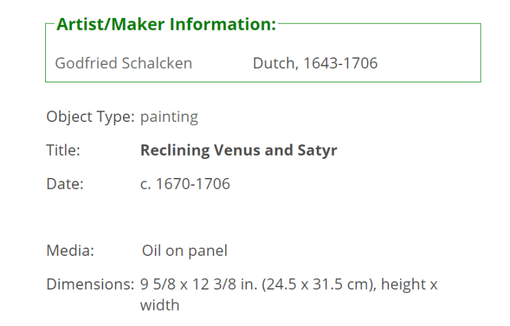Click the 'height x' text in dimensions
This screenshot has height=326, width=510.
tap(409, 285)
